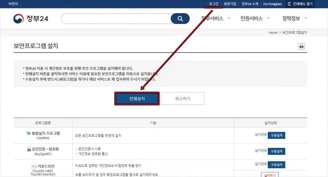Click the 기능 column header
Screen dimensions: 328x177
pyautogui.click(x=153, y=123)
